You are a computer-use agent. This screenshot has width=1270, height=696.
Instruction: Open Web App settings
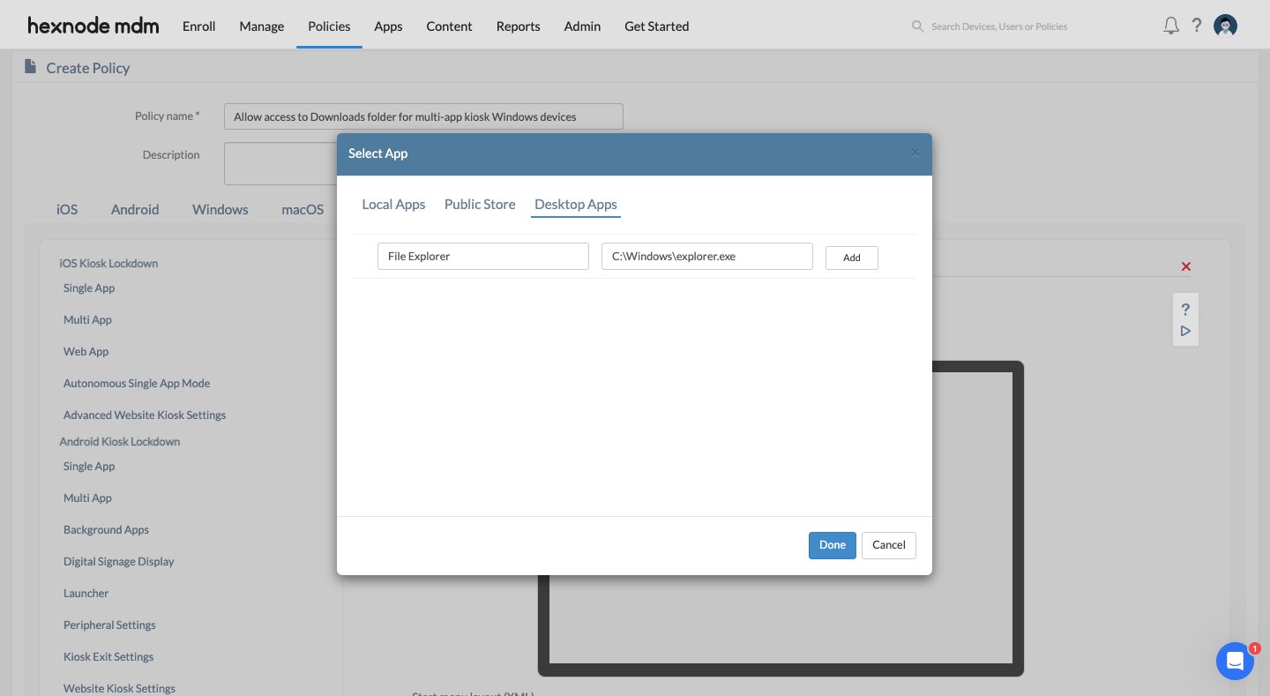pos(86,352)
